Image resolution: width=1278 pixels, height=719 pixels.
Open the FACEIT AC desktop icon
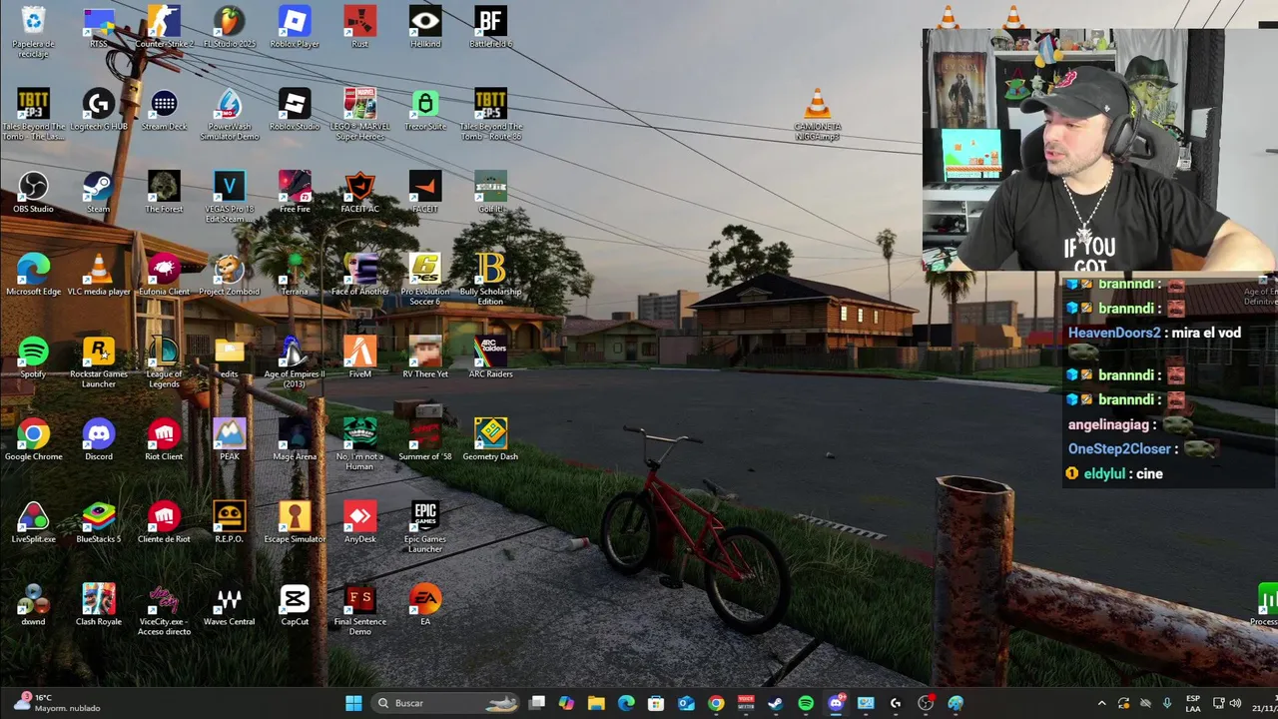(359, 193)
